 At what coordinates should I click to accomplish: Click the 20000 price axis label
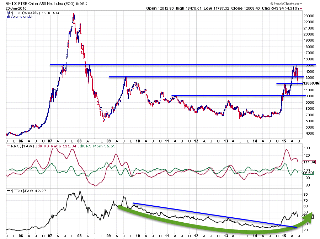pyautogui.click(x=309, y=34)
